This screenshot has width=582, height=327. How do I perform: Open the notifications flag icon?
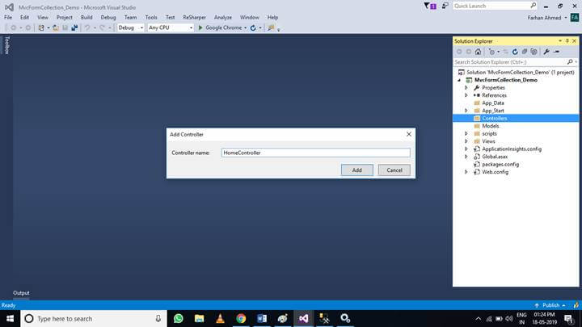tap(430, 6)
